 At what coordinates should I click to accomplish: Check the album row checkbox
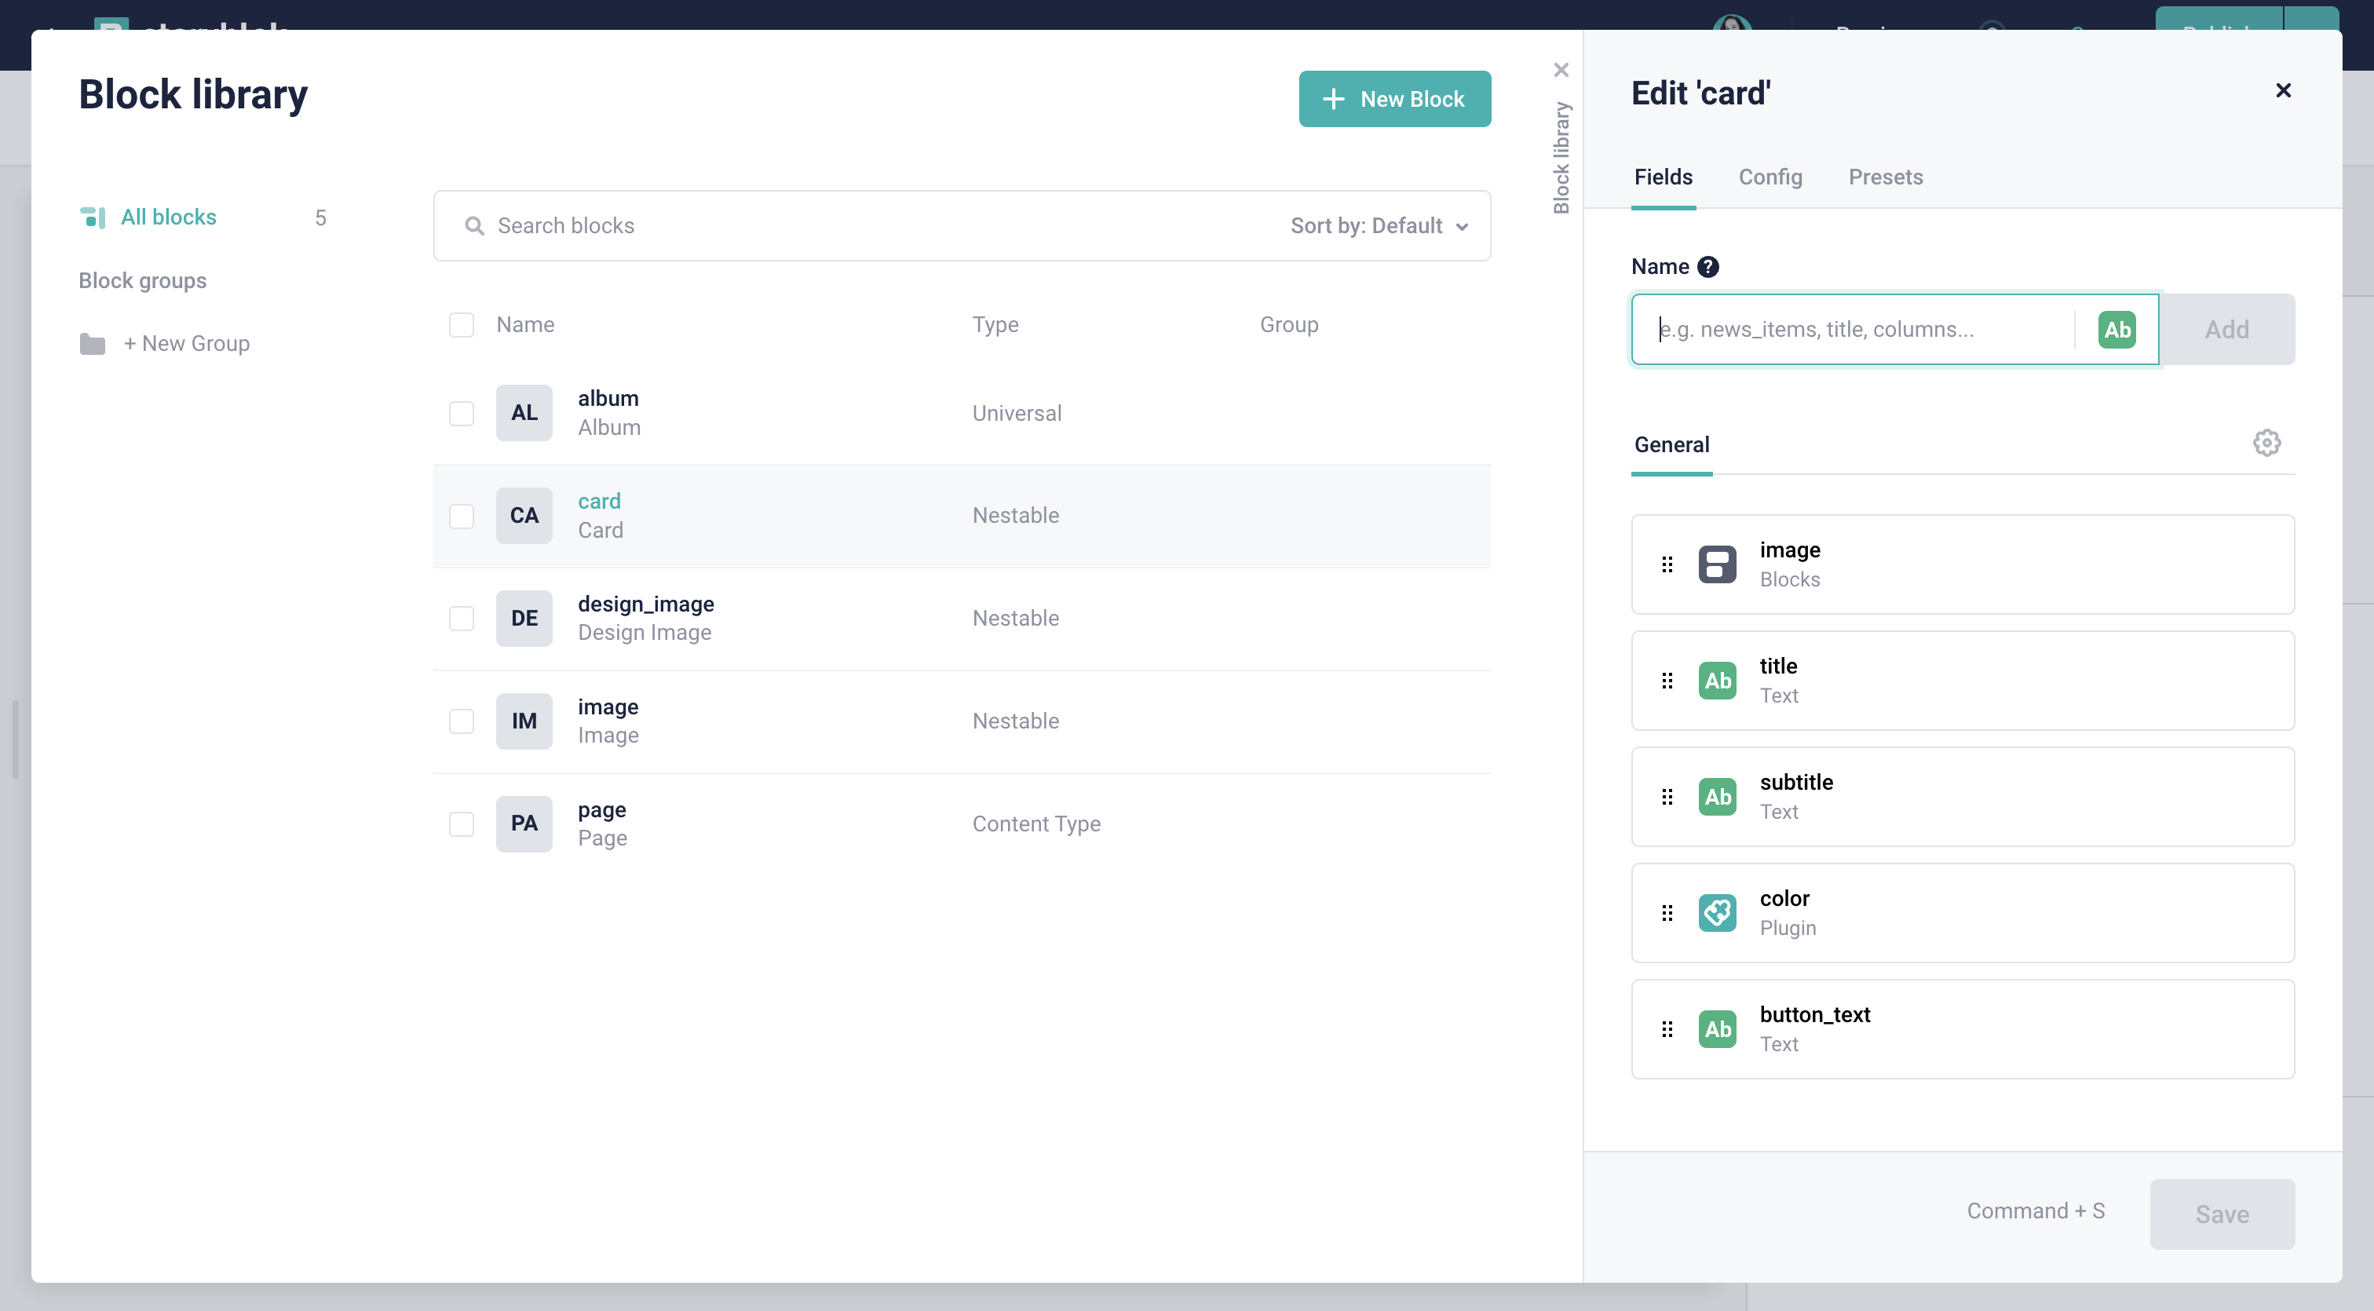click(462, 413)
